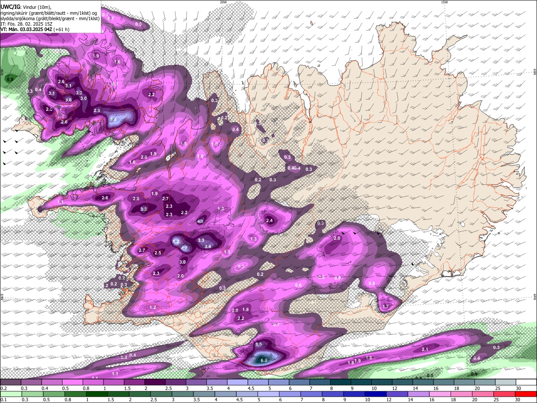This screenshot has height=403, width=537.
Task: Pick bright pink upper swatch between 0.5 and 0.8
Action: click(x=73, y=382)
